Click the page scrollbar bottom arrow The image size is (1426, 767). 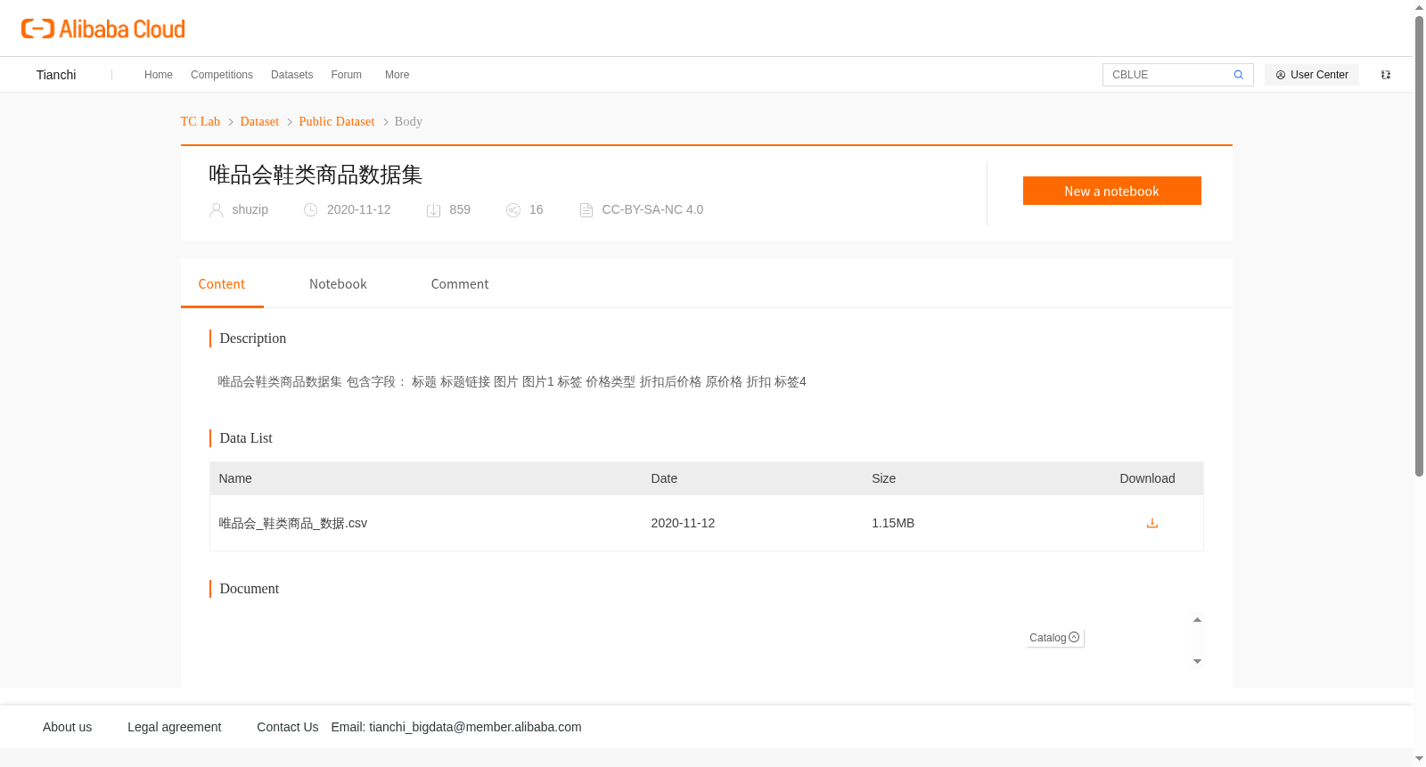tap(1419, 759)
